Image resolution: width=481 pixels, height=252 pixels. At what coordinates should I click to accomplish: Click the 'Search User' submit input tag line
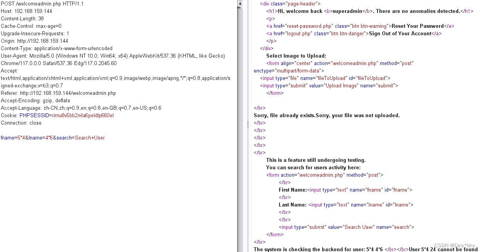347,227
